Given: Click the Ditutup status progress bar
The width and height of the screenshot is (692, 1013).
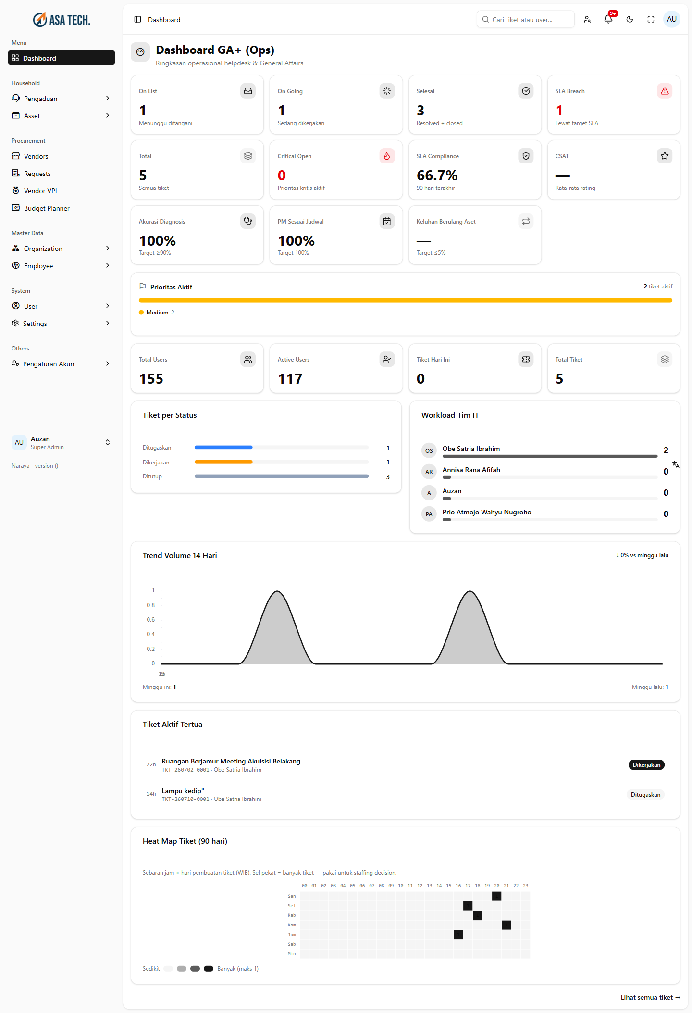Looking at the screenshot, I should [282, 476].
